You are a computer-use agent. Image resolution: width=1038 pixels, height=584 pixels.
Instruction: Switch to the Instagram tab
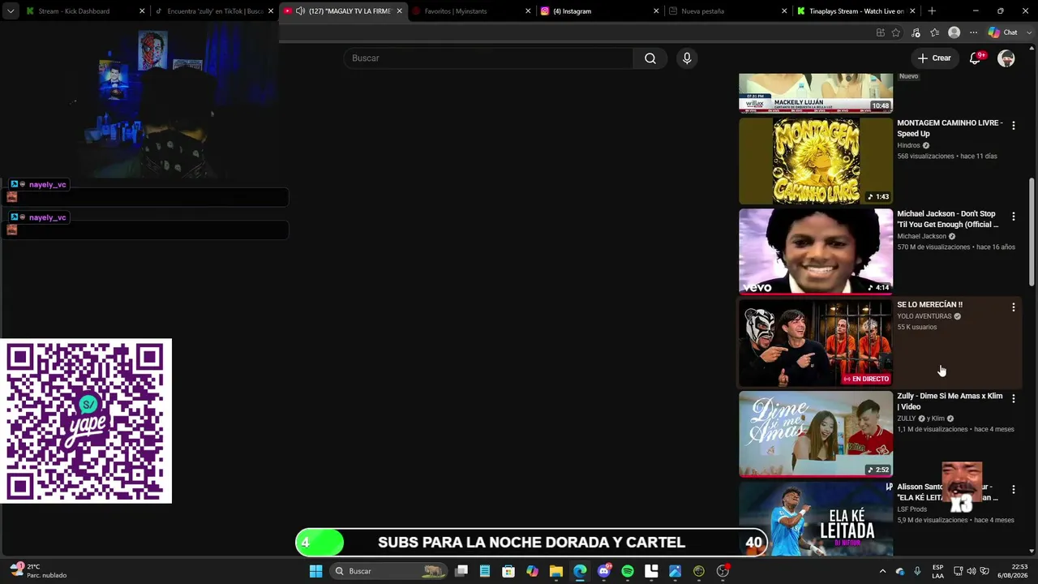tap(598, 11)
